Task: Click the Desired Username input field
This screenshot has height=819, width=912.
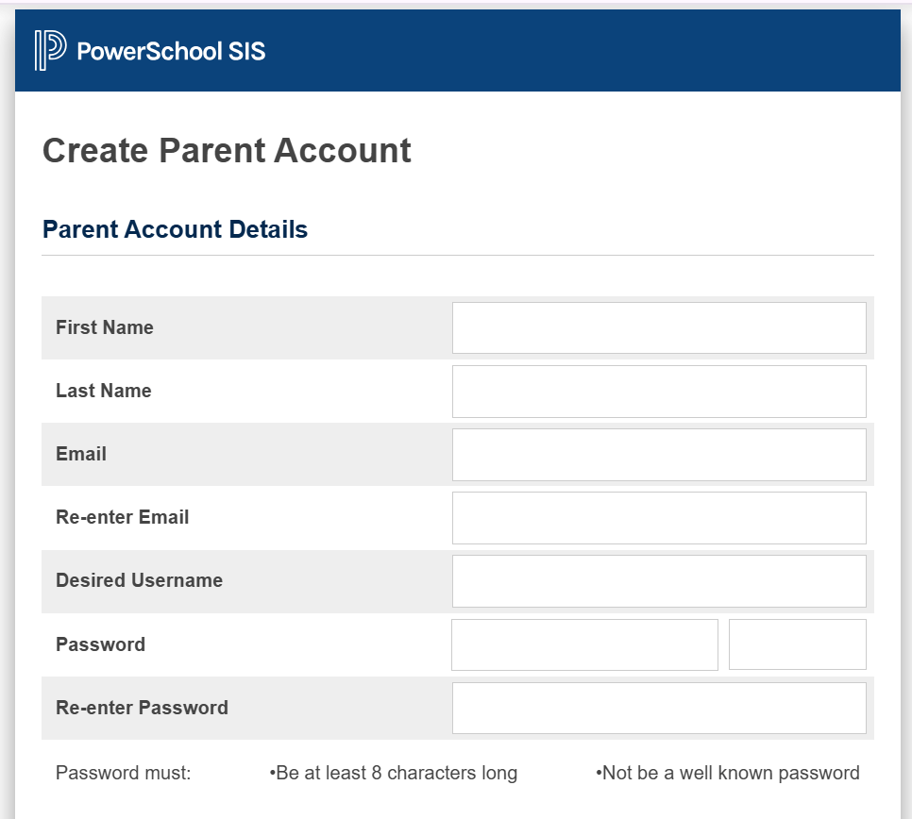Action: [658, 580]
